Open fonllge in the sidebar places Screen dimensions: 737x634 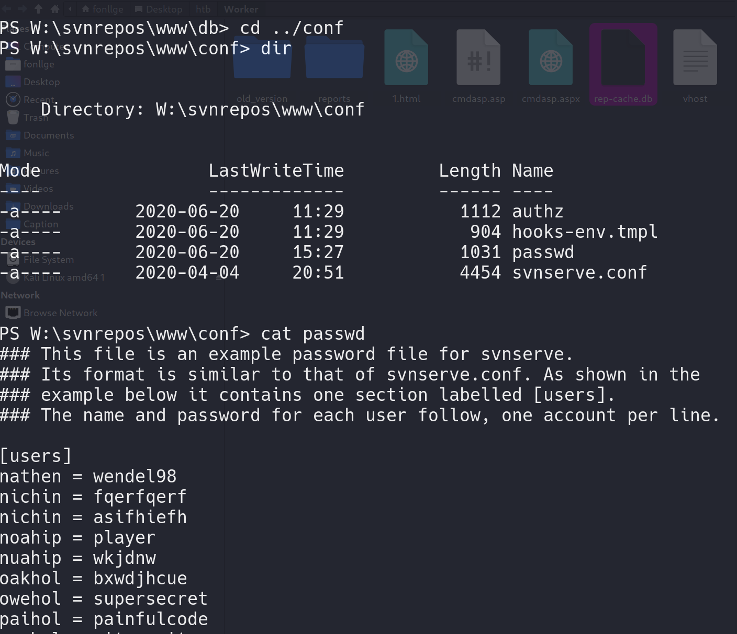39,64
